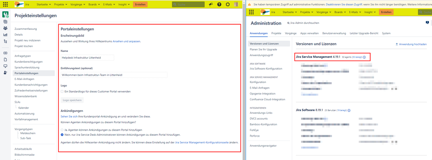432x160 pixels.
Task: Click Erstellen button in left window
Action: (x=140, y=4)
